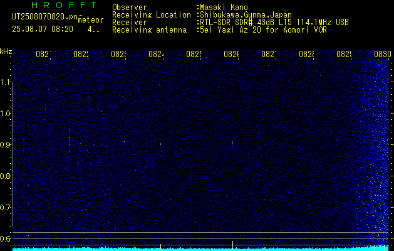Click the Receiving Location label
This screenshot has height=251, width=394.
pos(152,15)
